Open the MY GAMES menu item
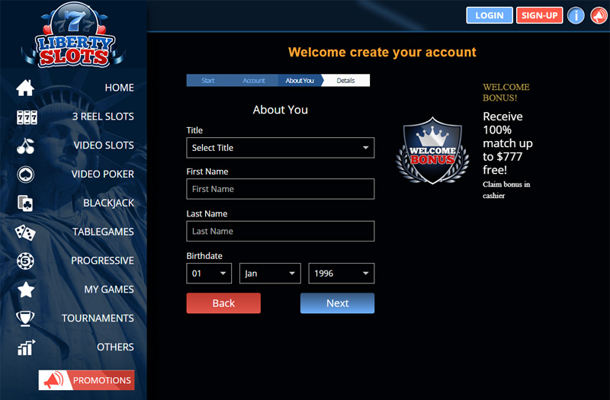The width and height of the screenshot is (610, 400). click(109, 290)
